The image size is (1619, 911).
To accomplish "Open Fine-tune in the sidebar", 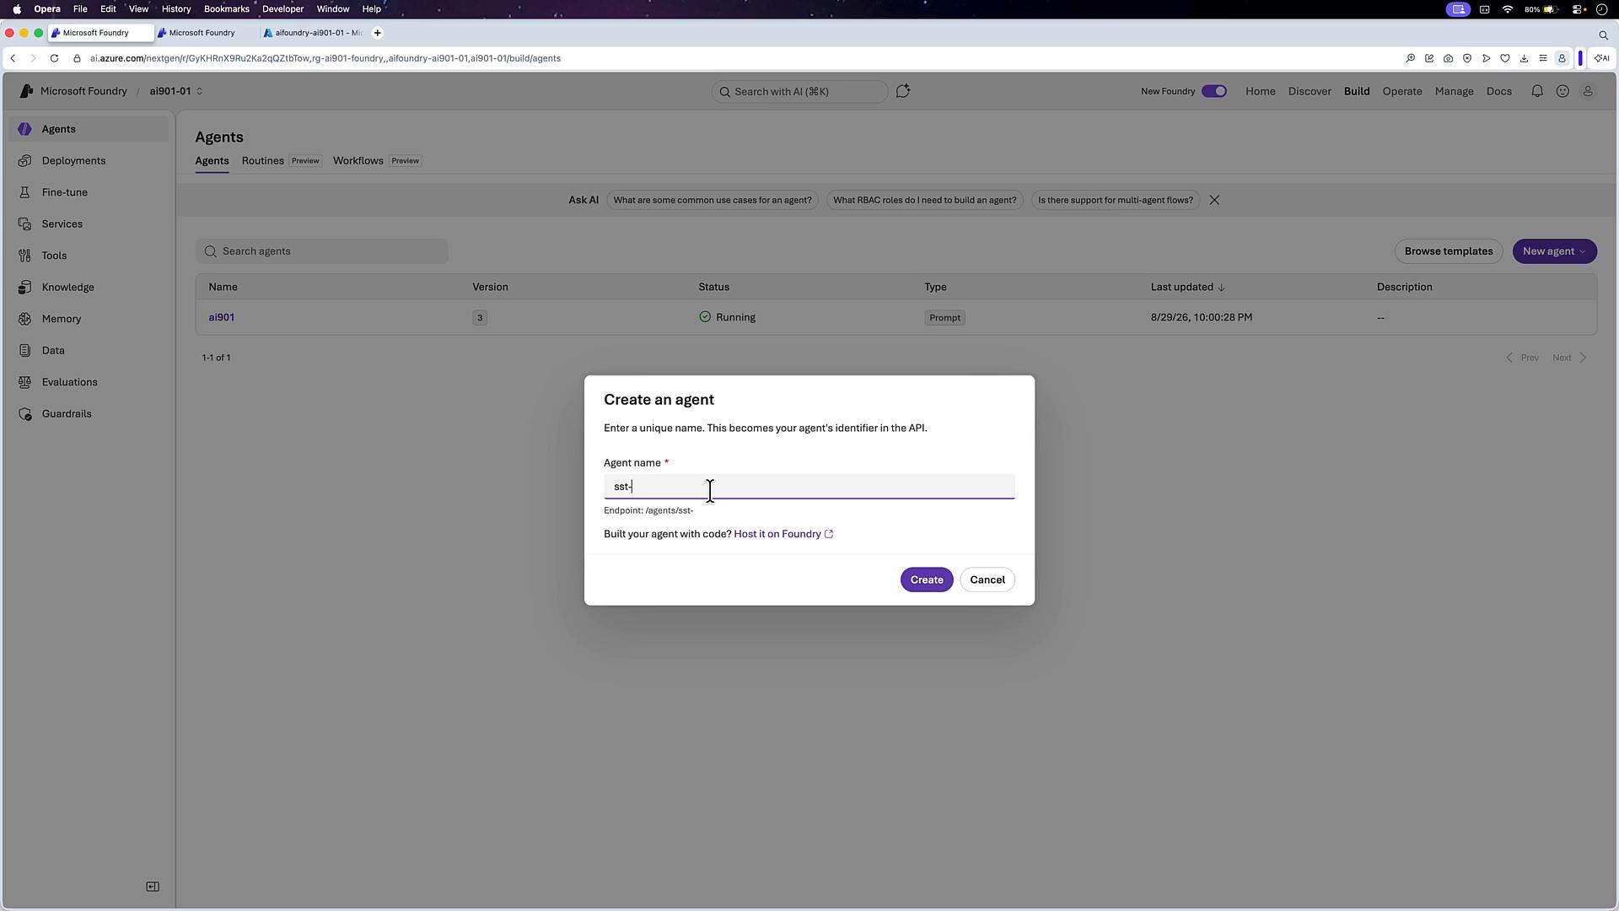I will (89, 192).
